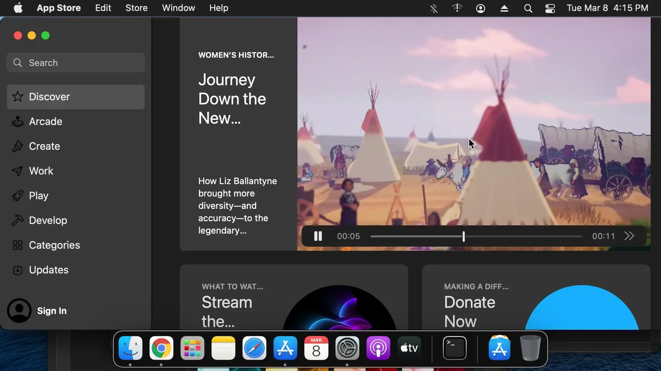Toggle Bluetooth status icon in menu bar
Viewport: 661px width, 371px height.
pos(434,8)
